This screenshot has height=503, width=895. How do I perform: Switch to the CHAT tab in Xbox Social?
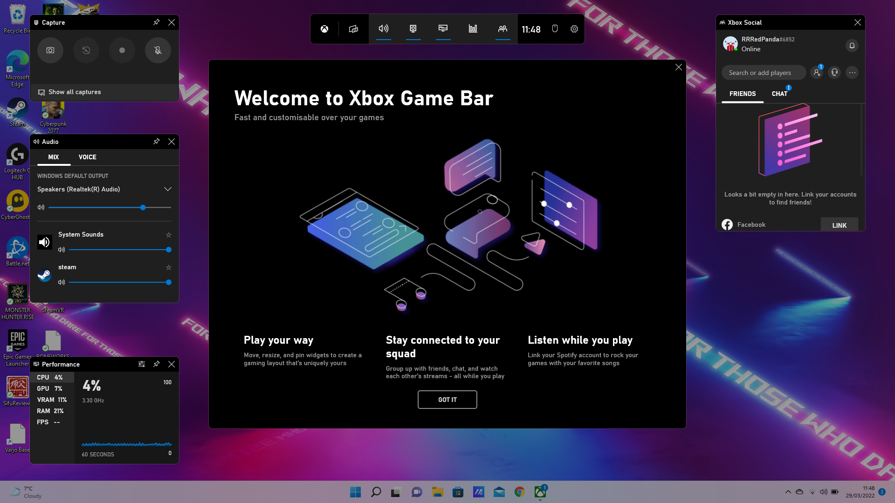[779, 94]
